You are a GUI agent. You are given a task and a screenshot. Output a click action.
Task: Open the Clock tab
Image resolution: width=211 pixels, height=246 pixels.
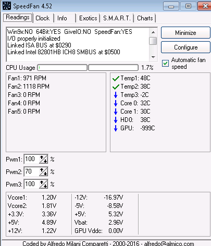click(x=43, y=18)
